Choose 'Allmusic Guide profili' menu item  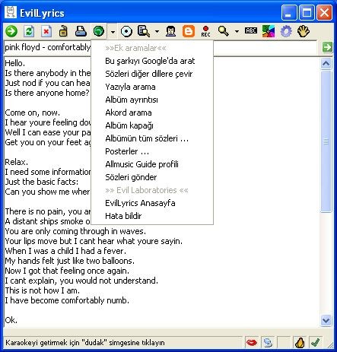tap(152, 164)
